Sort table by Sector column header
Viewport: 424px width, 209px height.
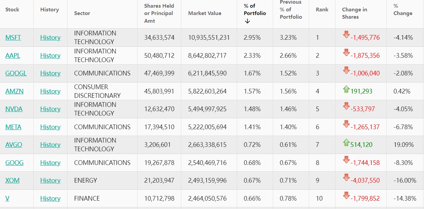point(82,13)
